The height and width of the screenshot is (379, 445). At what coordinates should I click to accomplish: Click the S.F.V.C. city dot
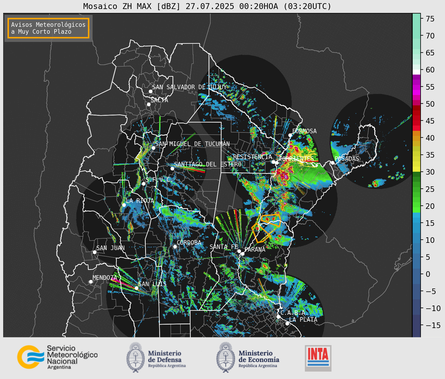pyautogui.click(x=144, y=184)
